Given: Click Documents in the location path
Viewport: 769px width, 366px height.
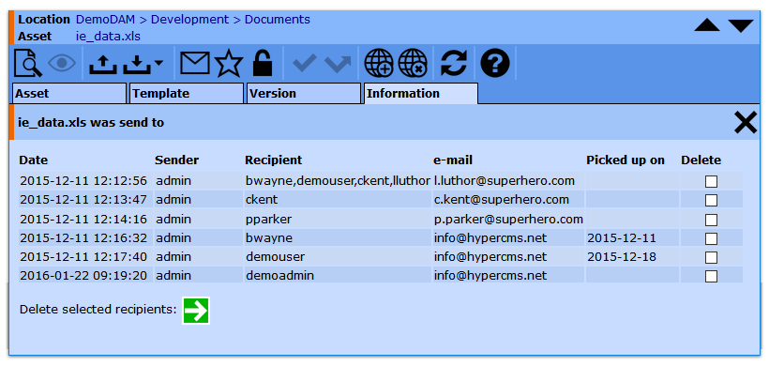Looking at the screenshot, I should (x=277, y=20).
